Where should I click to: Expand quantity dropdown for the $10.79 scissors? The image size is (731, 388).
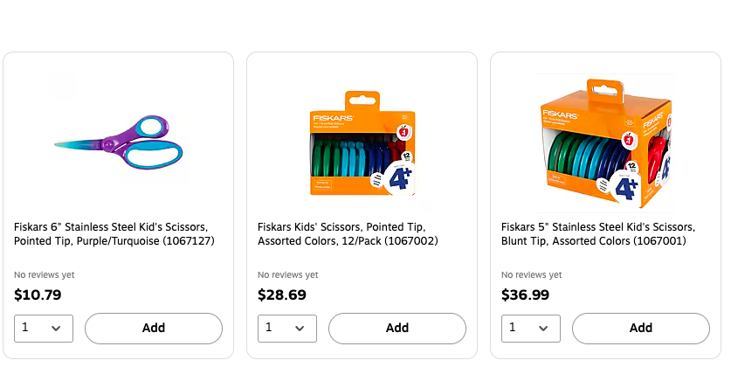pyautogui.click(x=44, y=328)
